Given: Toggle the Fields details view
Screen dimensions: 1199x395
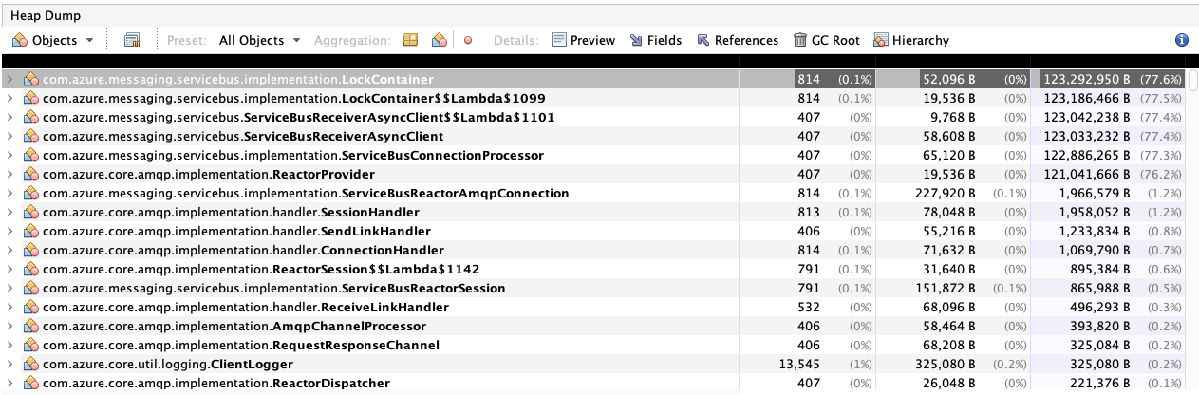Looking at the screenshot, I should 654,40.
